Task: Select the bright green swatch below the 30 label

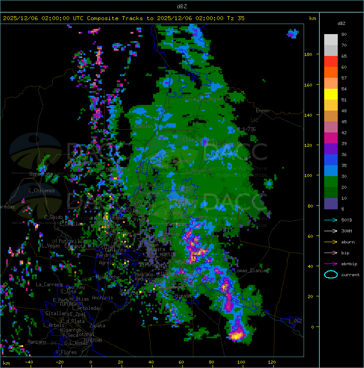Action: [331, 182]
